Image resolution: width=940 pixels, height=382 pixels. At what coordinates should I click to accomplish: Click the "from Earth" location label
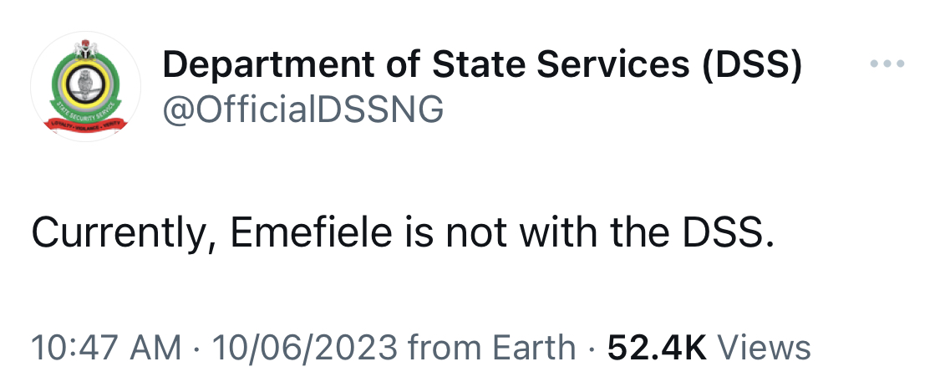coord(491,347)
